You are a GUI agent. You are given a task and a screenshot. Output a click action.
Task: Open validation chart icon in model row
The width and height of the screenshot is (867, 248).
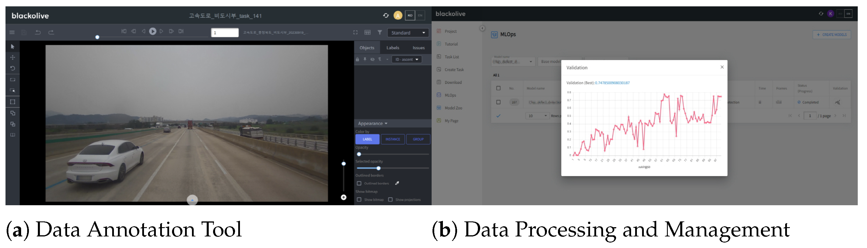pos(838,102)
